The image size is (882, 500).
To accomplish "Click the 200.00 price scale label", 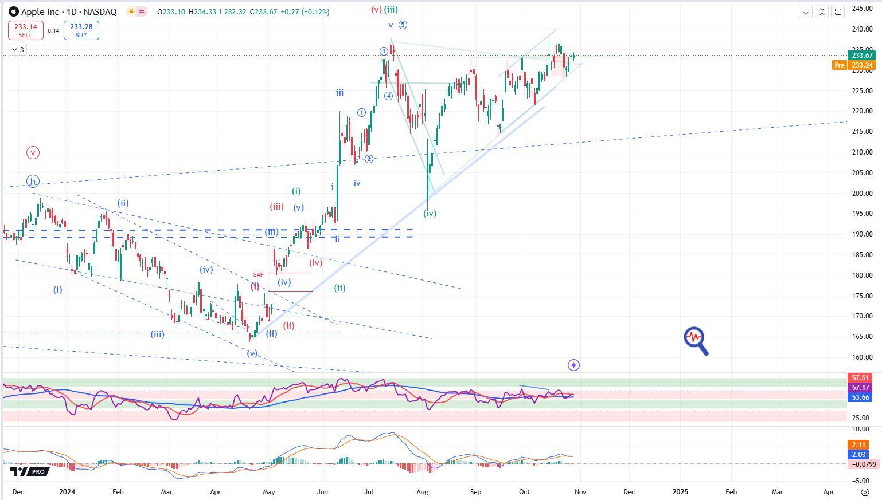I will point(863,194).
